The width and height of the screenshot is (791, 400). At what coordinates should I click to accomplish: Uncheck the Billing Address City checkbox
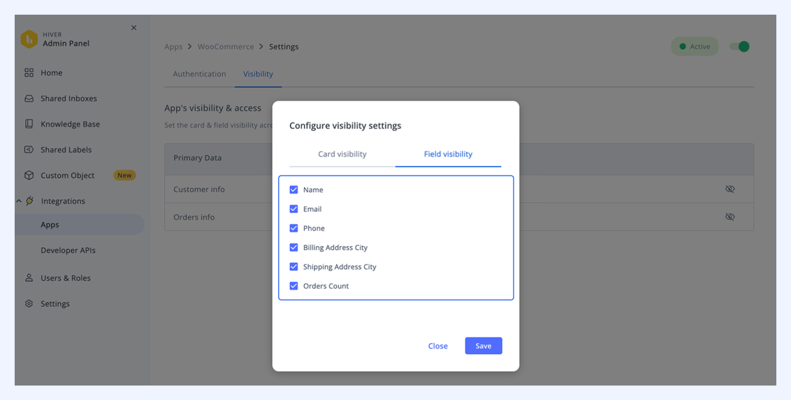[x=294, y=247]
